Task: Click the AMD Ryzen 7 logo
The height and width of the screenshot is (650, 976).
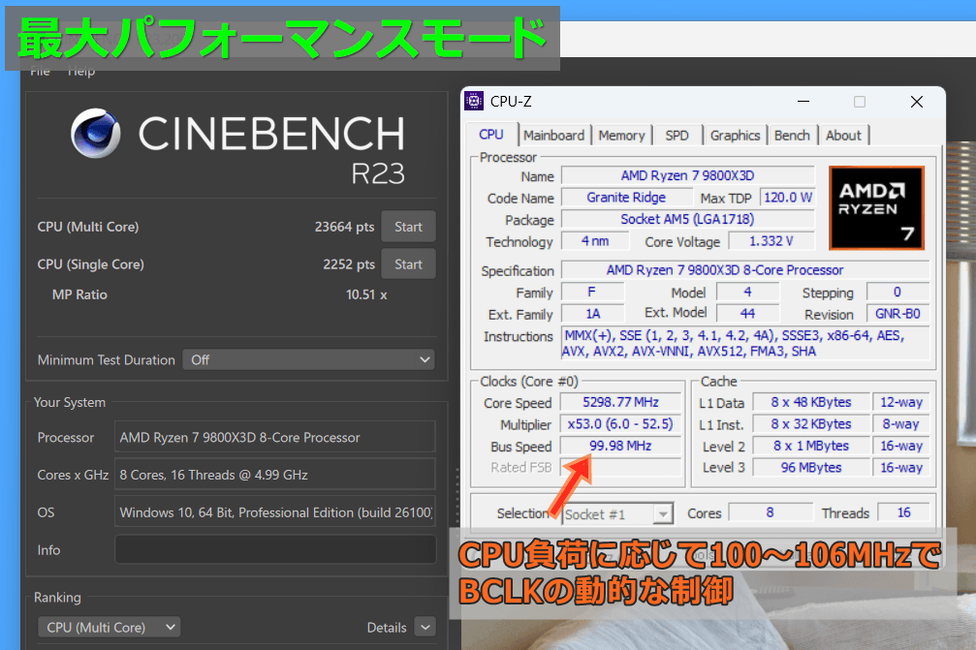Action: pyautogui.click(x=876, y=207)
